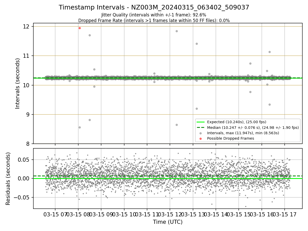Click the gray outlier point at 9.2 seconds

197,109
